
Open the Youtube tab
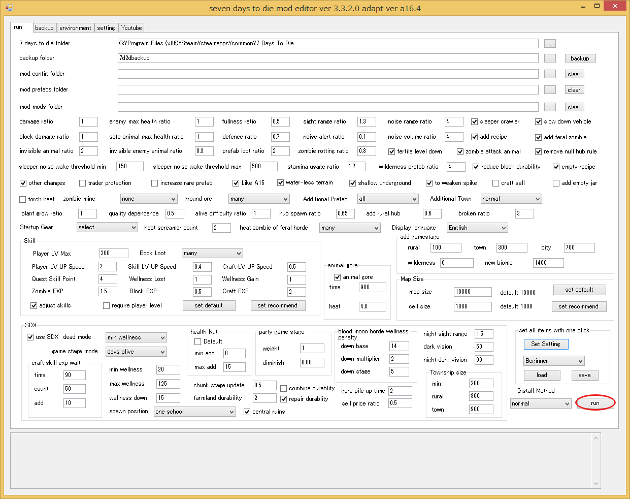(131, 28)
